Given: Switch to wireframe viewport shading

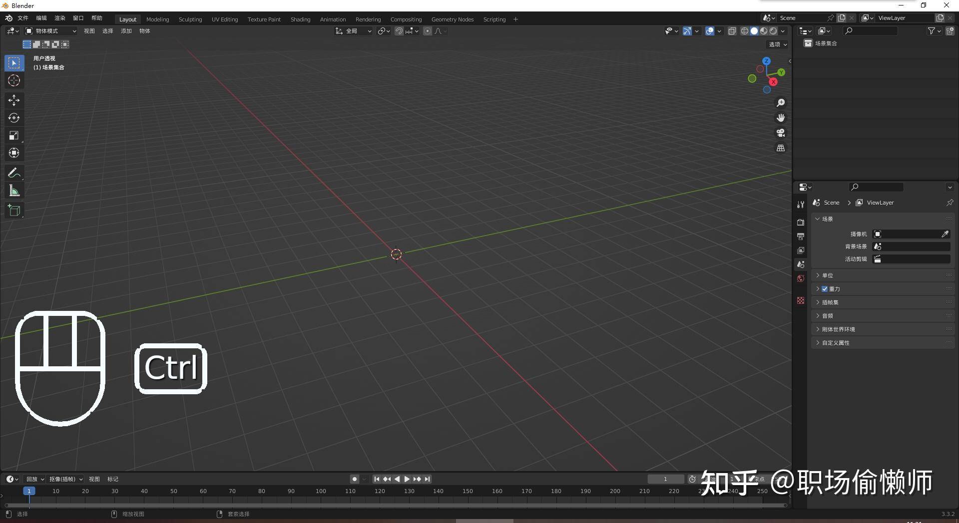Looking at the screenshot, I should click(744, 31).
